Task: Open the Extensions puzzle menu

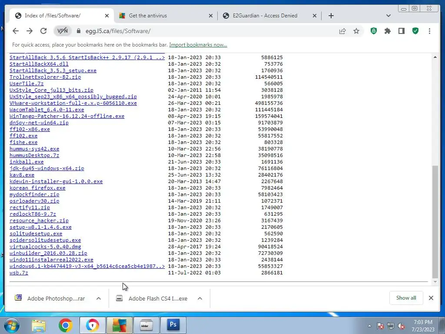Action: tap(387, 31)
